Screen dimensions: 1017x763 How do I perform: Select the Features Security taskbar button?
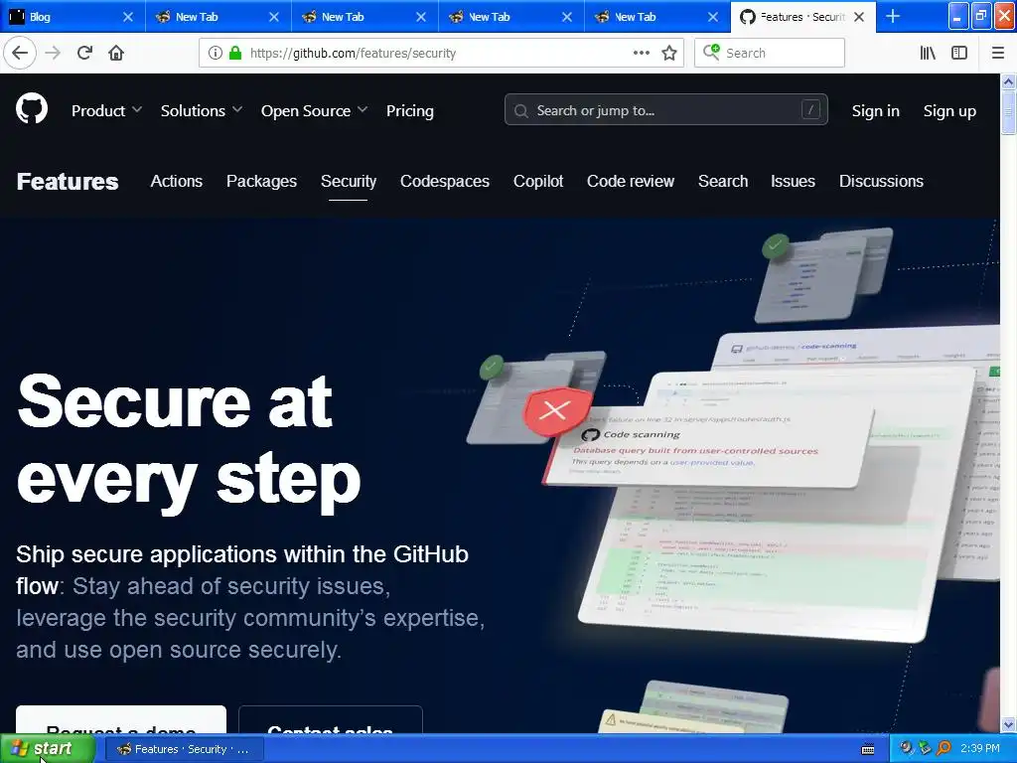(184, 749)
